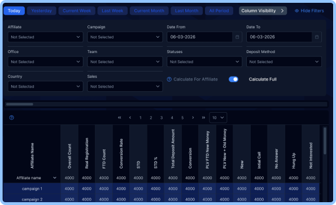Select the campaign 2 row

162,198
